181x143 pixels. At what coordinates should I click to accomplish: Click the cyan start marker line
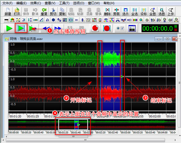[100, 76]
